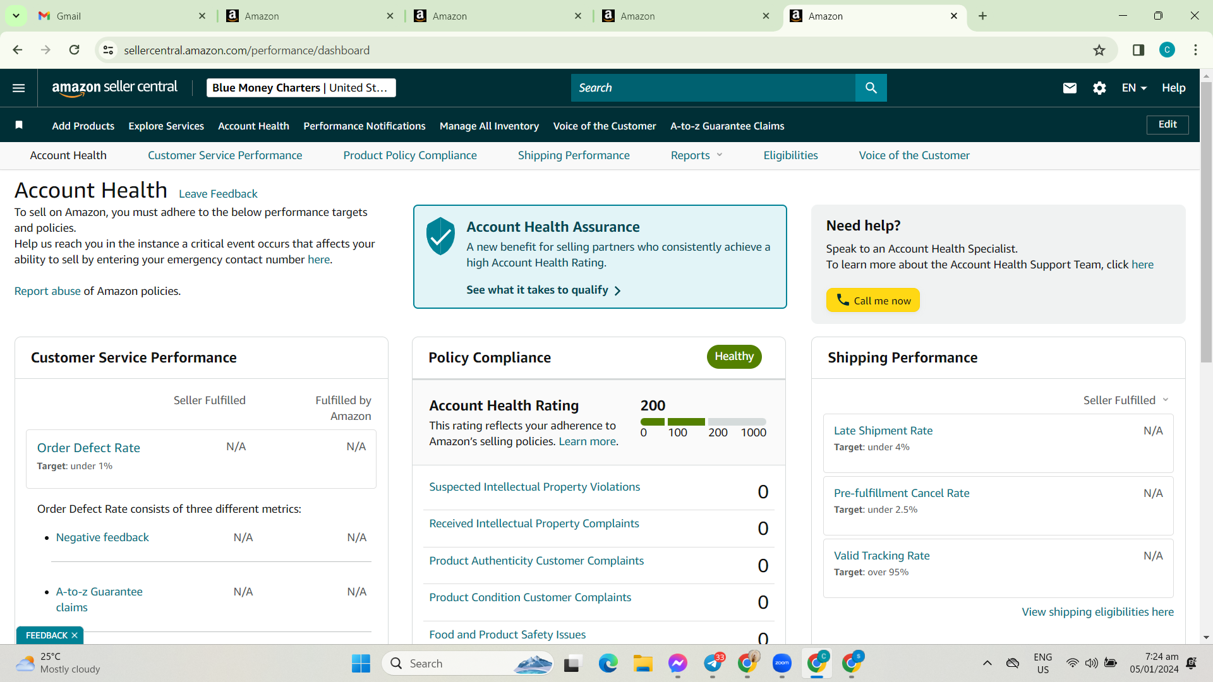Viewport: 1213px width, 682px height.
Task: Open Product Authenticity Customer Complaints link
Action: click(x=536, y=561)
